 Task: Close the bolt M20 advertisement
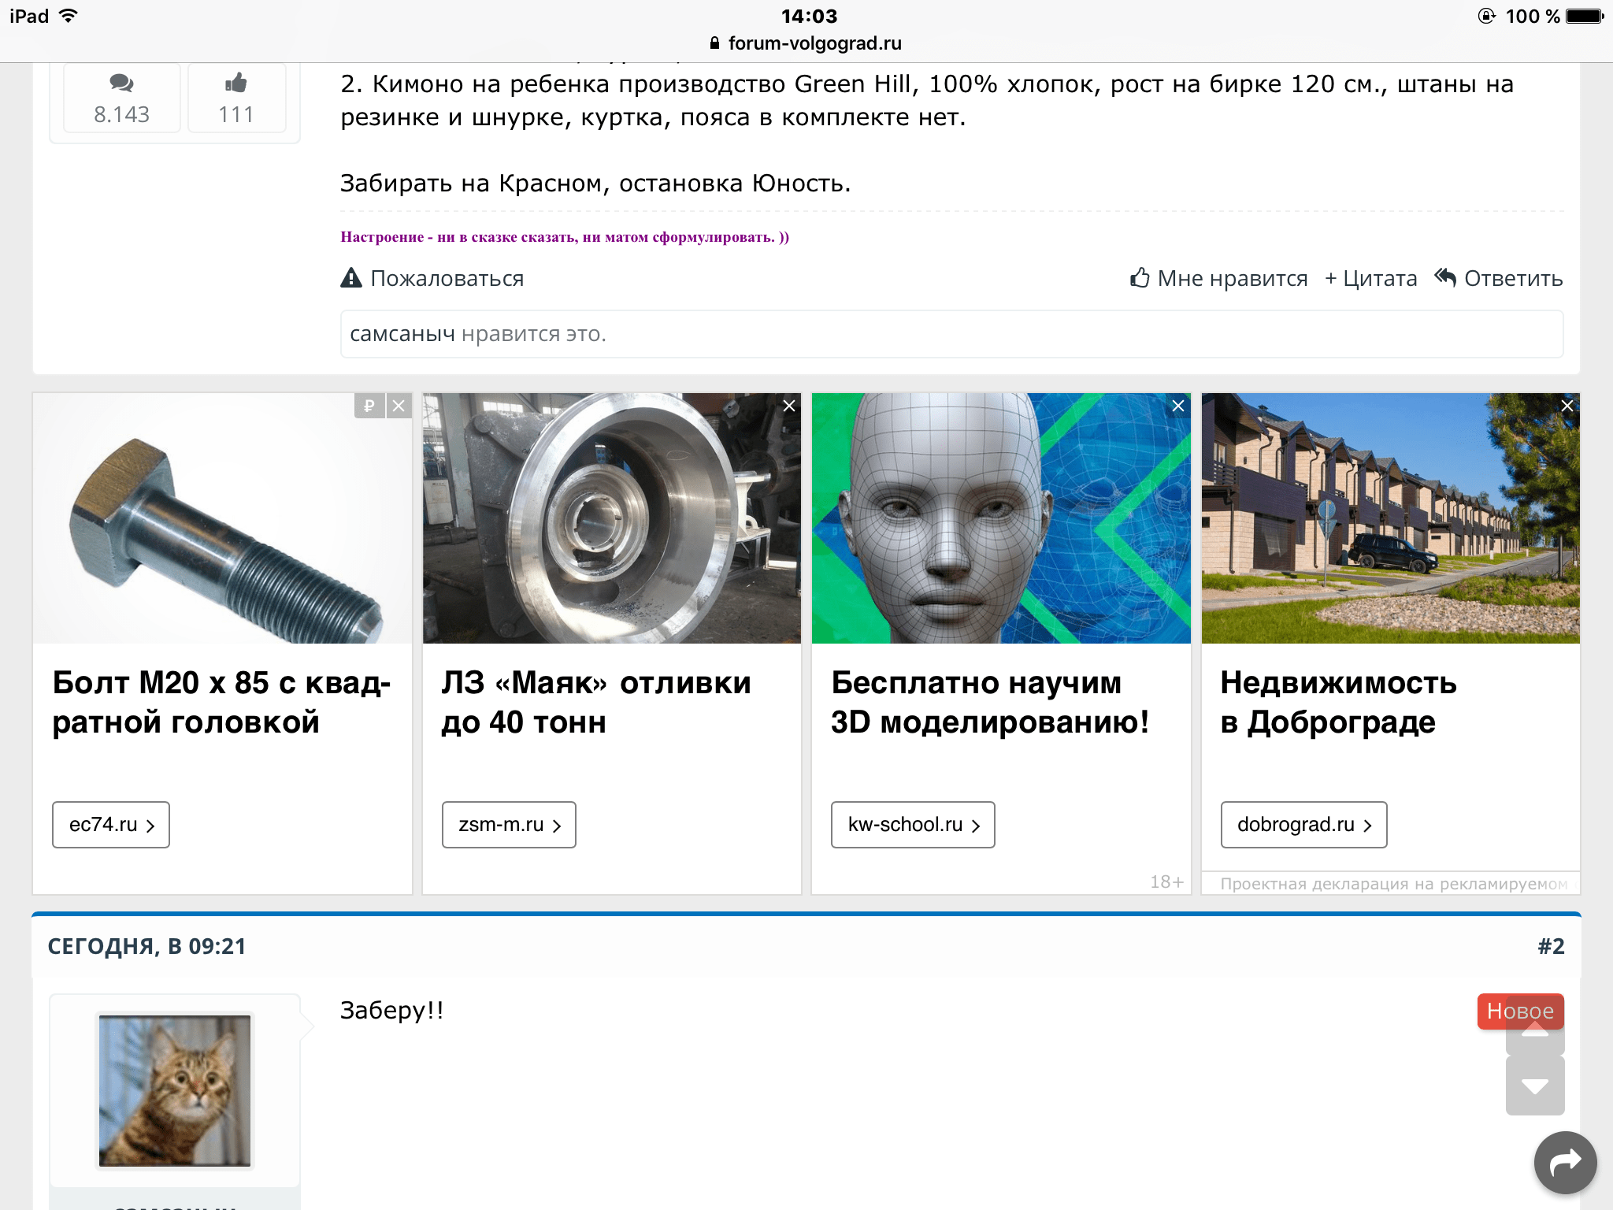coord(399,406)
